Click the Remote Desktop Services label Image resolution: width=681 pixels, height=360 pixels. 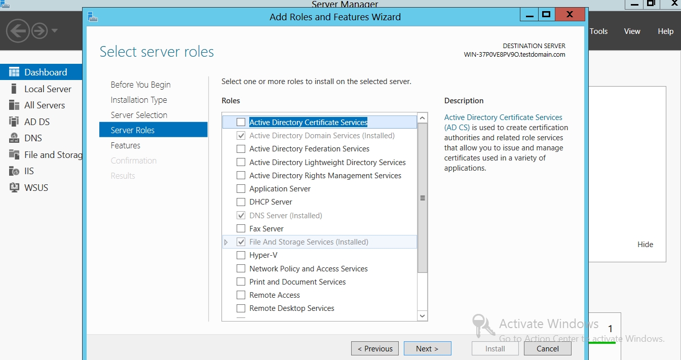tap(292, 308)
